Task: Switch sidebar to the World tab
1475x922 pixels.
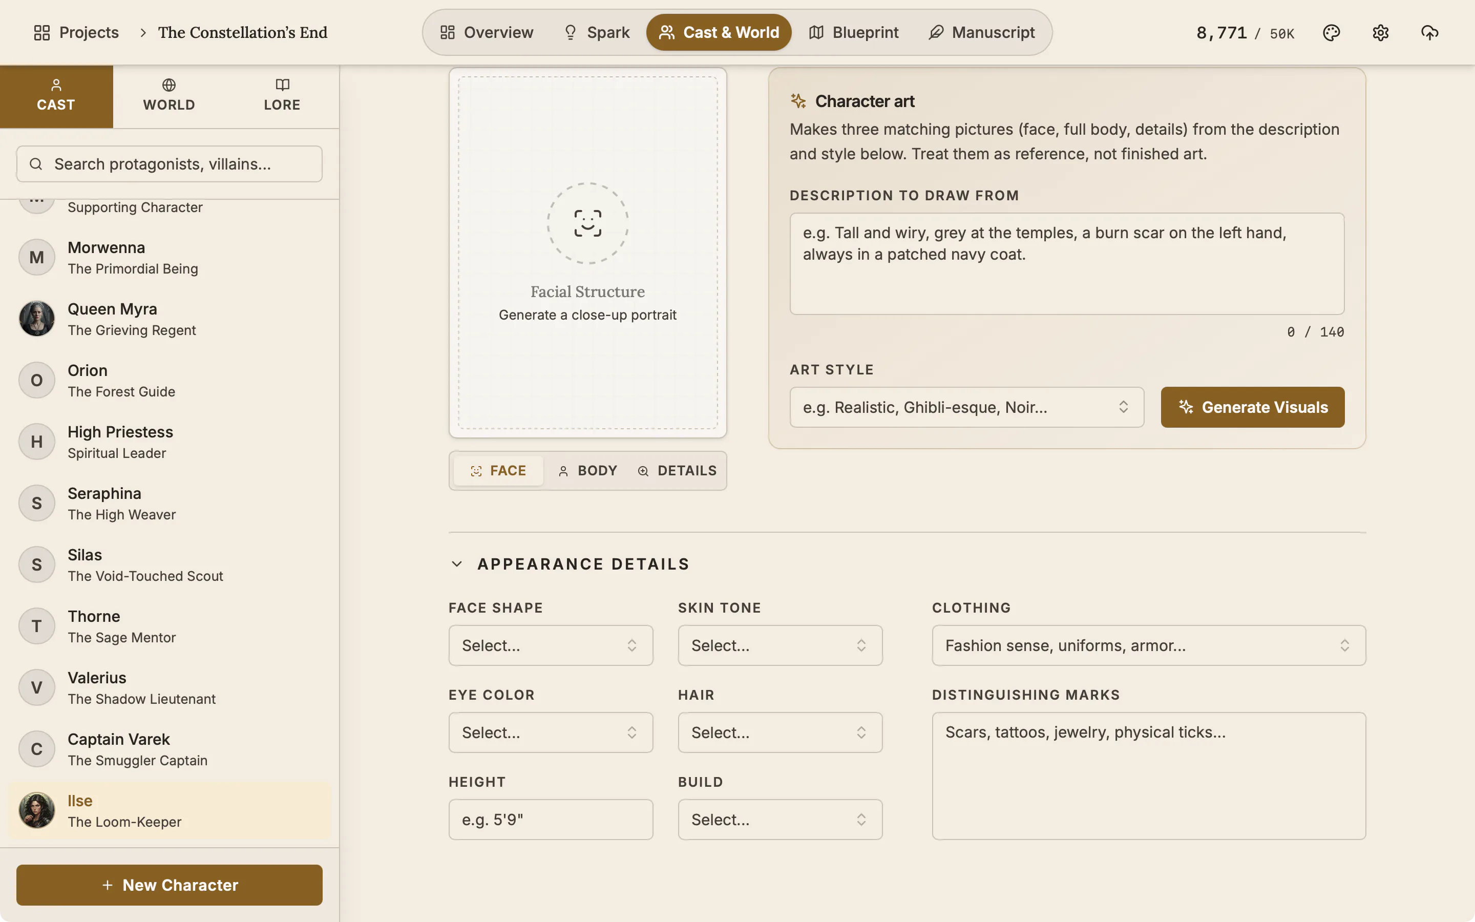Action: pos(169,96)
